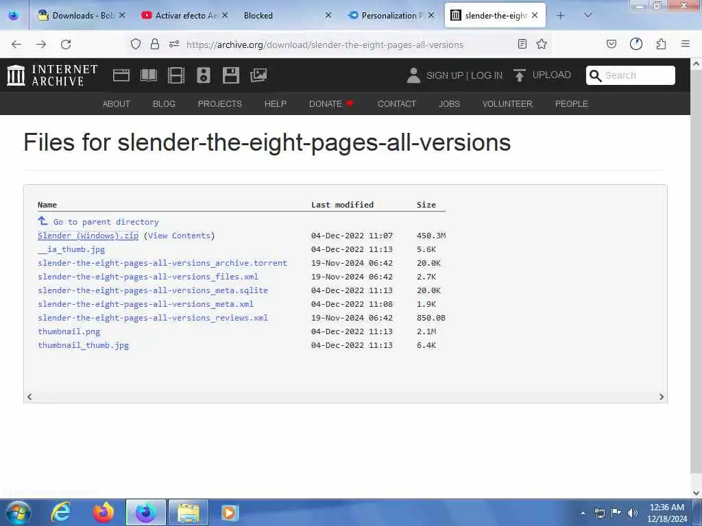Open the PROJECTS menu item
The width and height of the screenshot is (702, 526).
click(x=220, y=104)
